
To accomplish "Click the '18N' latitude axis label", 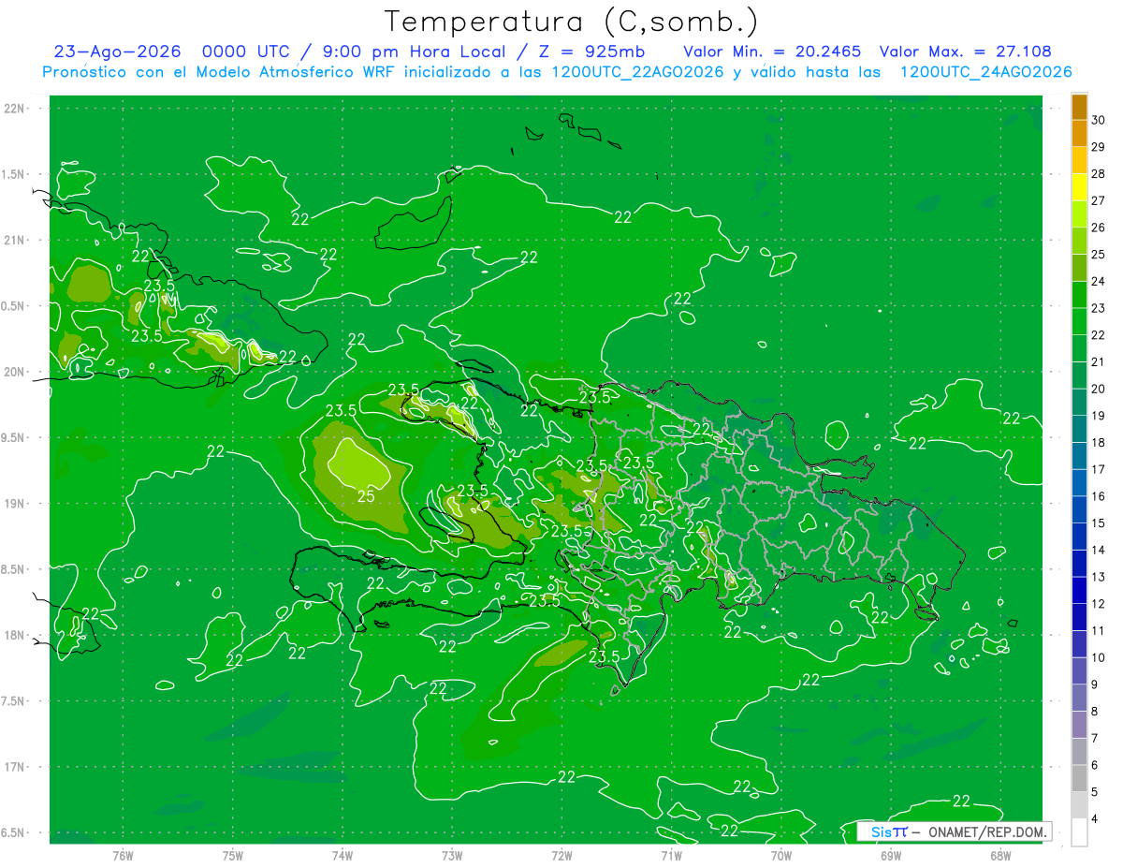I will [14, 635].
